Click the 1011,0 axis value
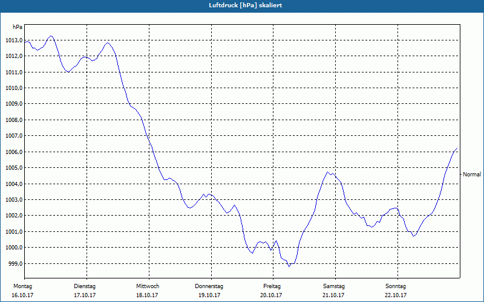484x302 pixels. click(x=14, y=72)
